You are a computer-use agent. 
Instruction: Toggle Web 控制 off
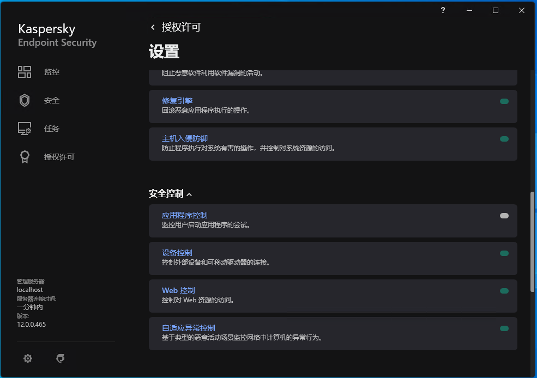(x=504, y=291)
